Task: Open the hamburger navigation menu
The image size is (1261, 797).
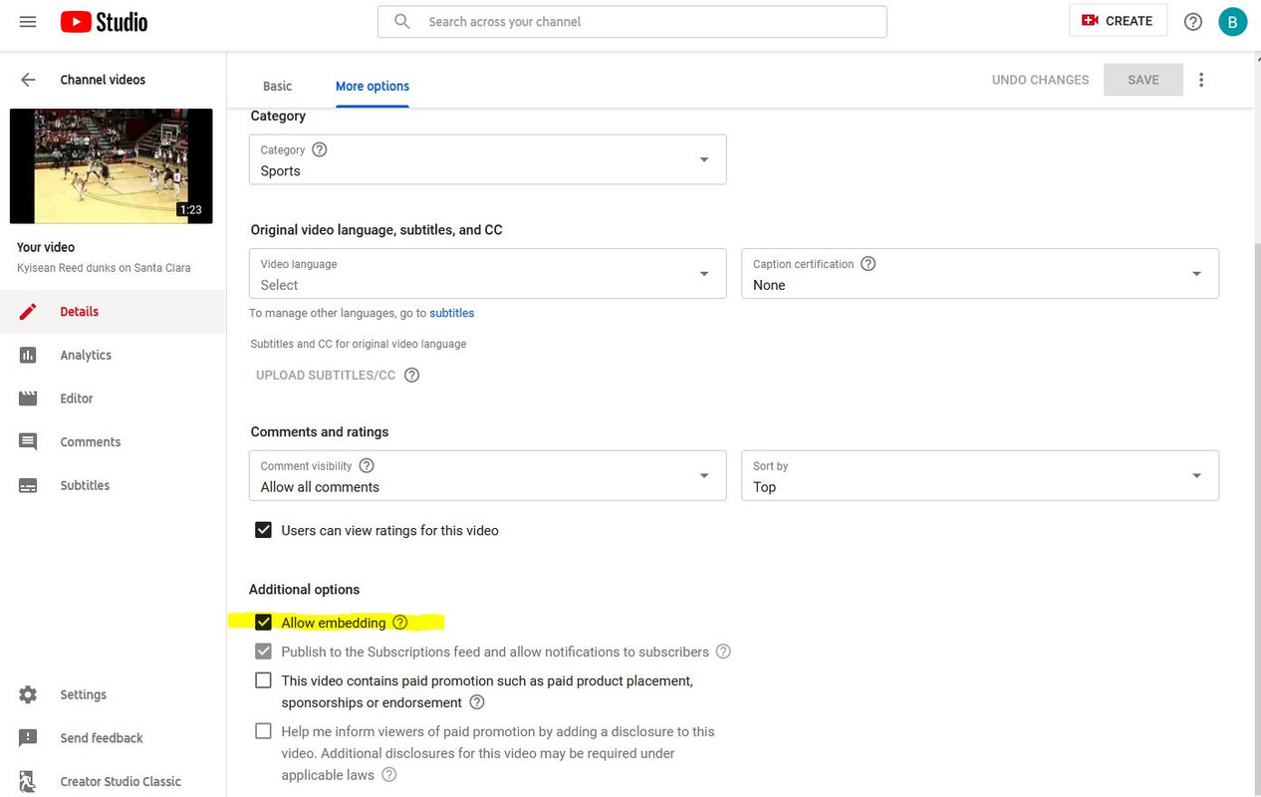Action: tap(28, 21)
